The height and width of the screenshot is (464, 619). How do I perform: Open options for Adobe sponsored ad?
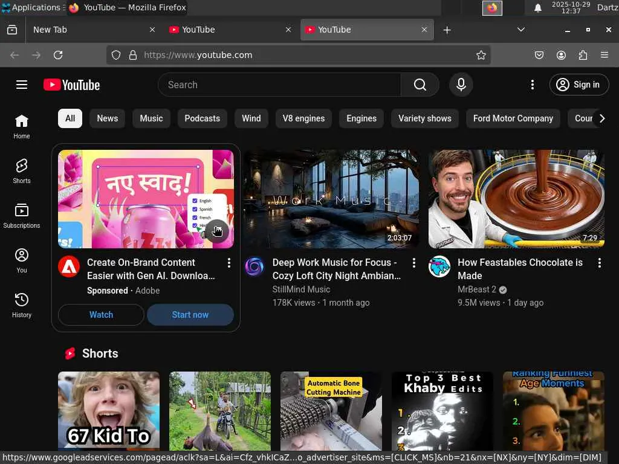(x=229, y=263)
